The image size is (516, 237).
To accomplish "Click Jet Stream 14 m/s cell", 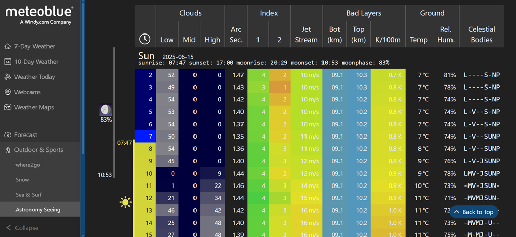I will pos(307,185).
